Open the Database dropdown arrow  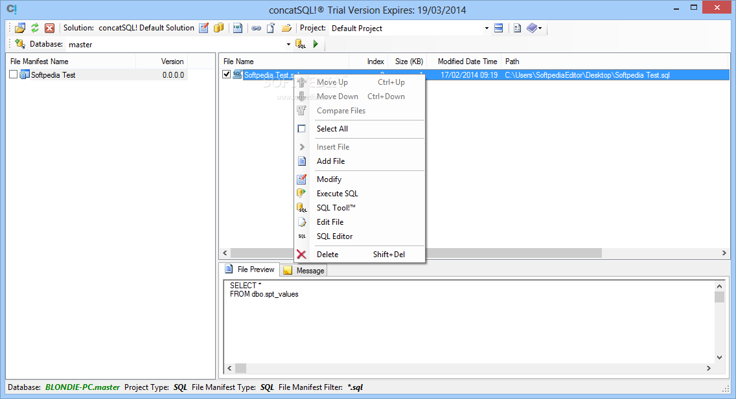[x=288, y=45]
